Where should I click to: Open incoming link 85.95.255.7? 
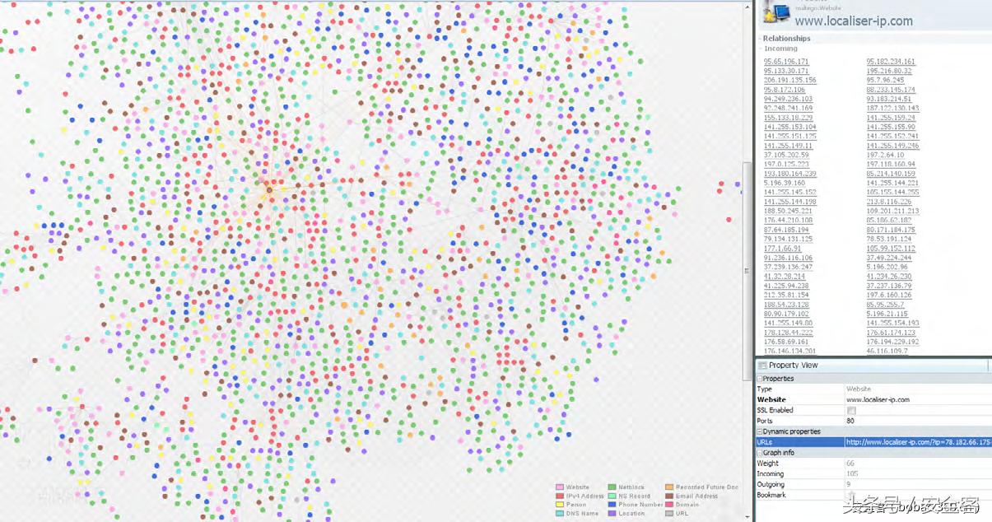click(x=885, y=304)
